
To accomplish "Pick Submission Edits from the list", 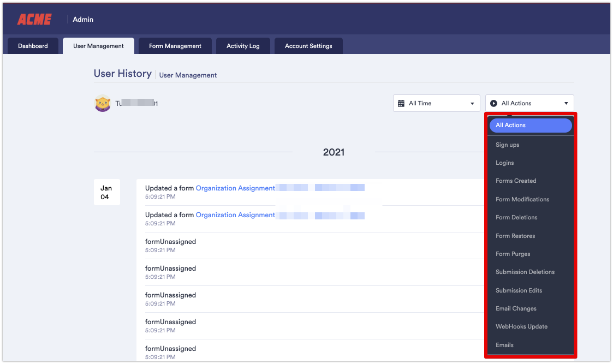I will pos(519,290).
